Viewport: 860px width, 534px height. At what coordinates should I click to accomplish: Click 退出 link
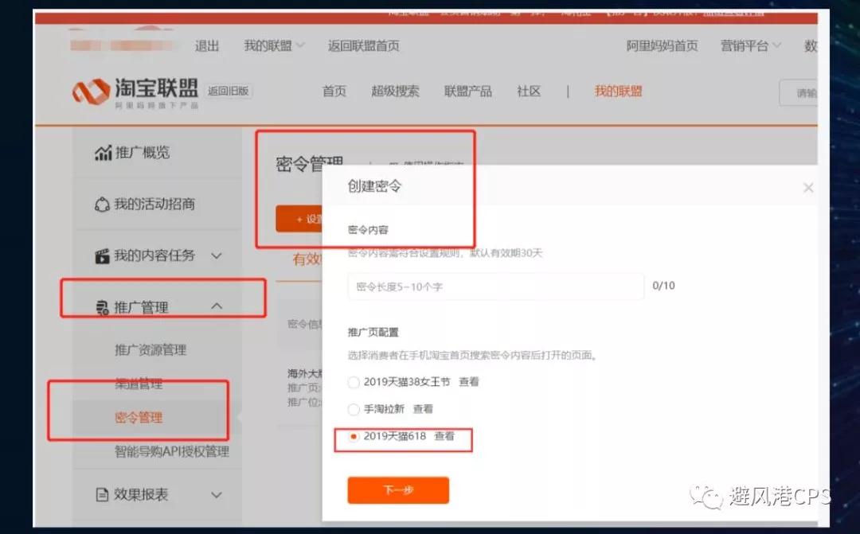[207, 46]
